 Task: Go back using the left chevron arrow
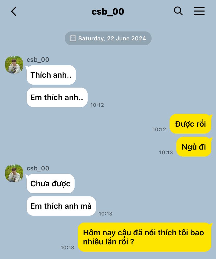click(x=14, y=11)
